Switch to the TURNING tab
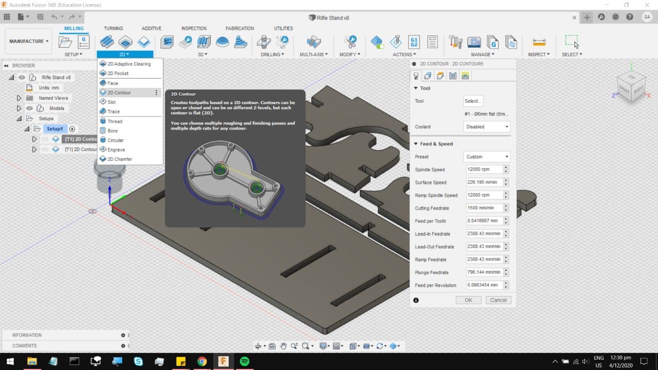 pos(113,28)
